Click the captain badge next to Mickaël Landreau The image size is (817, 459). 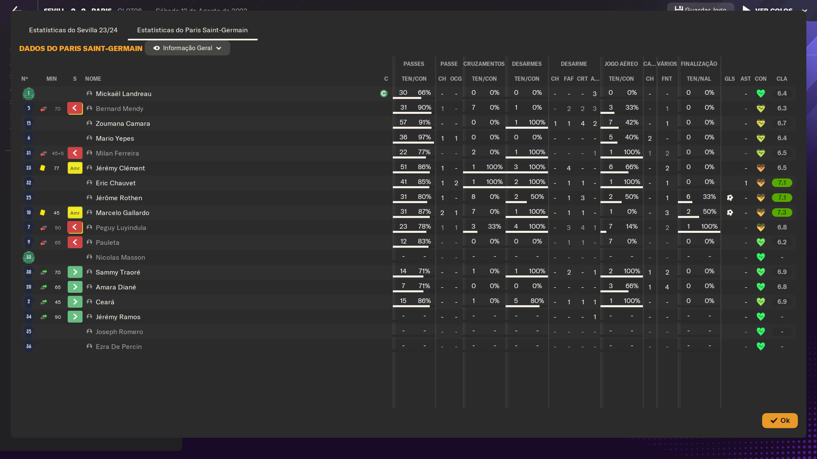click(x=384, y=93)
